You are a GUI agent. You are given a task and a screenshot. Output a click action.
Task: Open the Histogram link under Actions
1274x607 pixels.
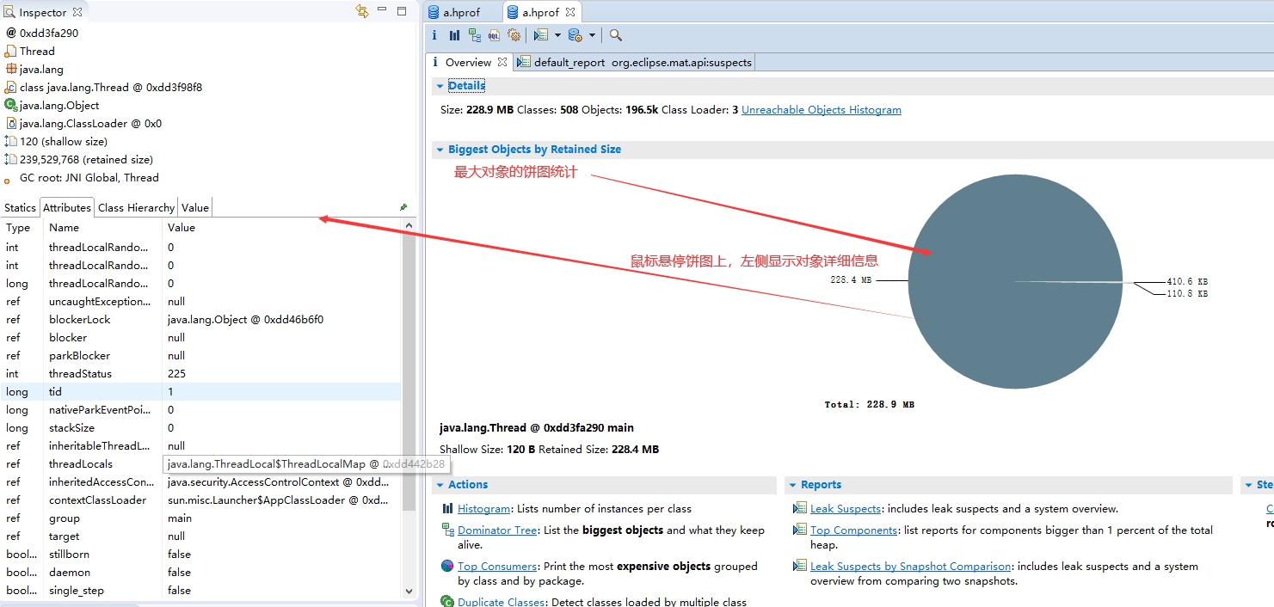point(483,509)
